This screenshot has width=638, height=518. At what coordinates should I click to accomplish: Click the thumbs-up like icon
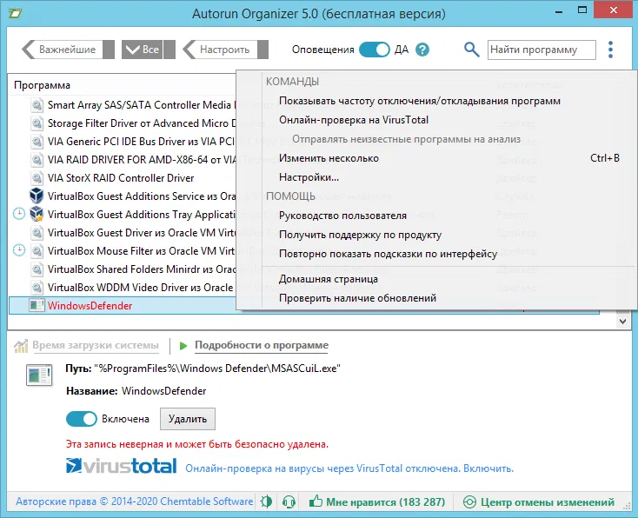tap(316, 501)
